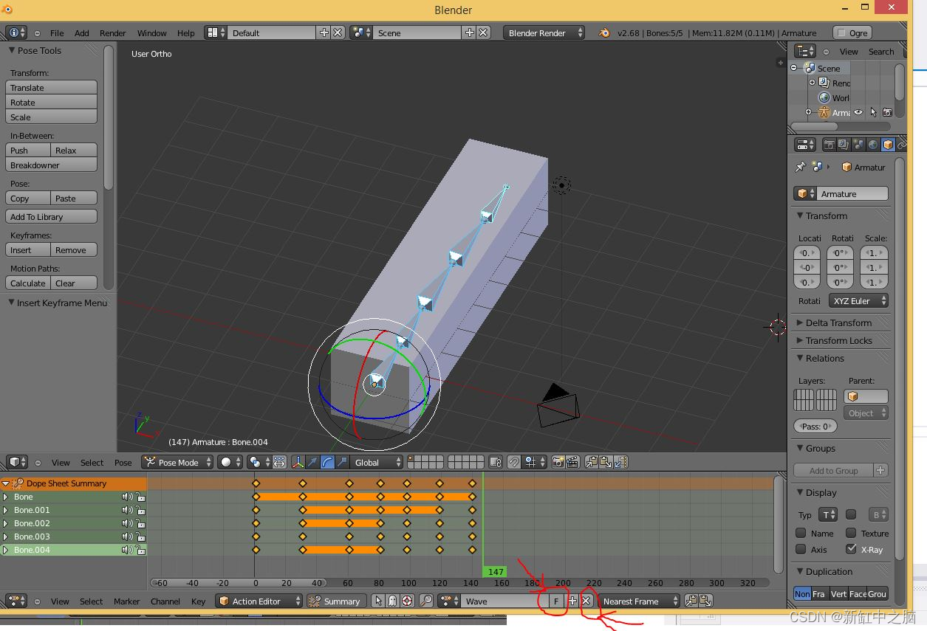Open the File menu
This screenshot has width=927, height=631.
pos(57,32)
